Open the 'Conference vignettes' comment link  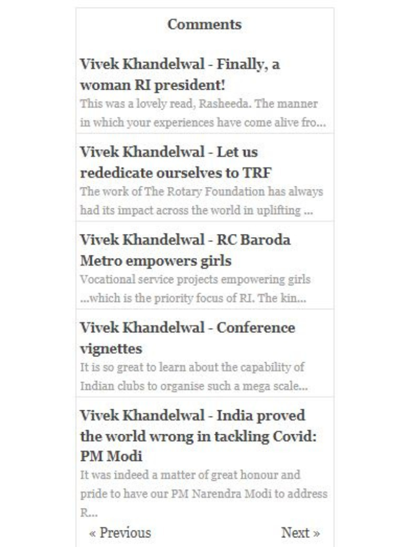coord(187,338)
